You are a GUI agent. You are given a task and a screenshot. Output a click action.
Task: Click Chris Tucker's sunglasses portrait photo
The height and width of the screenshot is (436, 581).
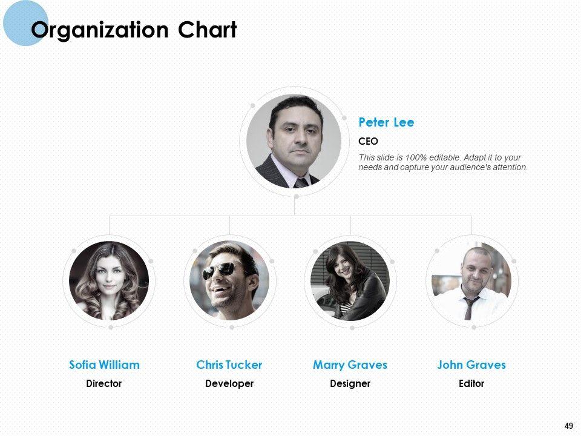[x=229, y=281]
